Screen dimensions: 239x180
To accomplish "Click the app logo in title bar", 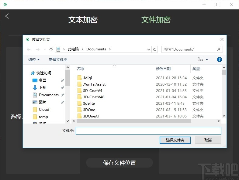I will point(5,5).
